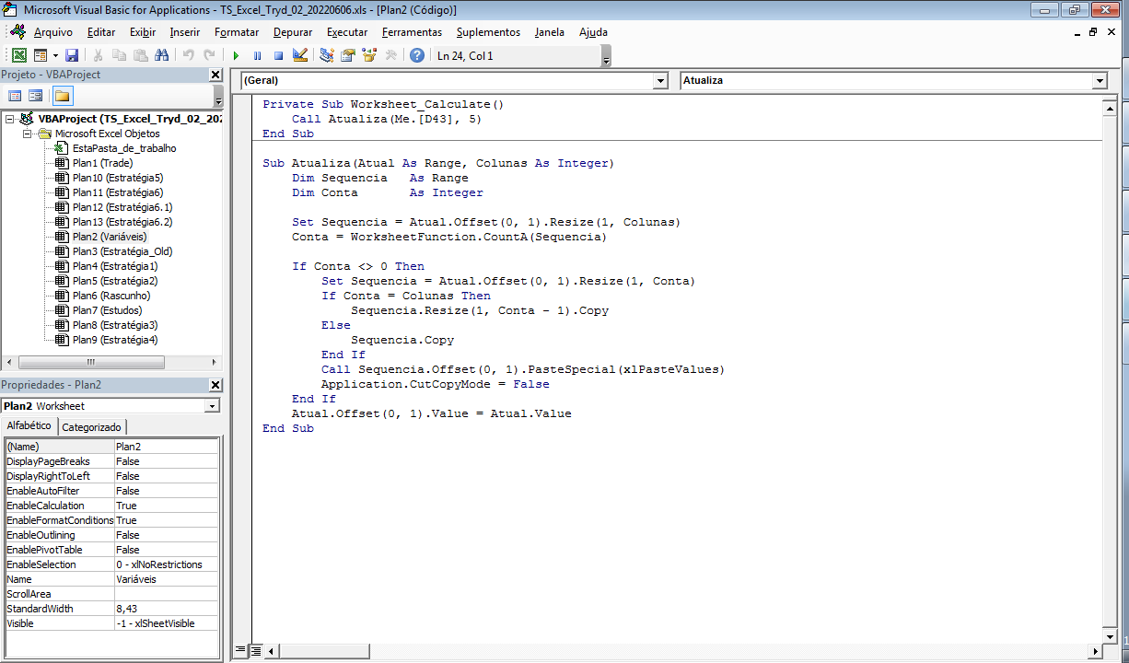This screenshot has height=663, width=1129.
Task: Select Plan2 (Variáveis) in project tree
Action: 110,237
